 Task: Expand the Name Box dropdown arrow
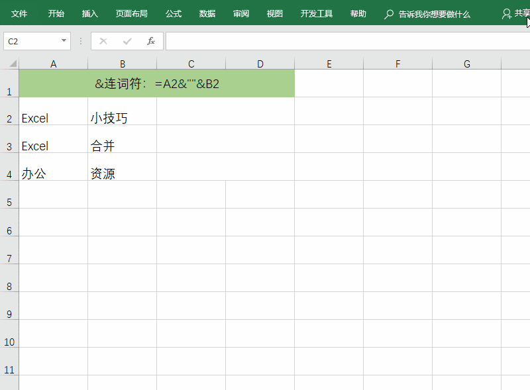(64, 41)
